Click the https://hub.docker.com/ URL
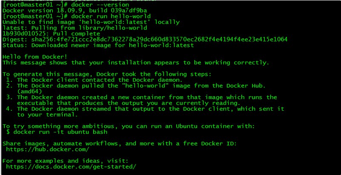341x175 pixels. (x=48, y=149)
